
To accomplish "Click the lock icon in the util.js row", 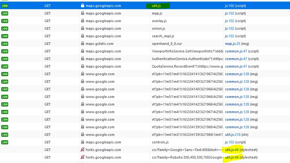I will point(83,6).
